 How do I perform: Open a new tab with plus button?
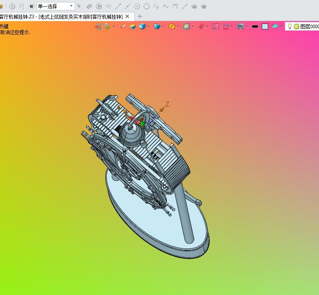(139, 16)
